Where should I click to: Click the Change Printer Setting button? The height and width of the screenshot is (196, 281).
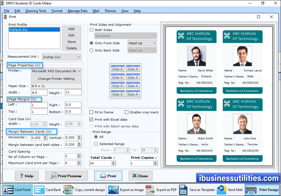click(56, 78)
